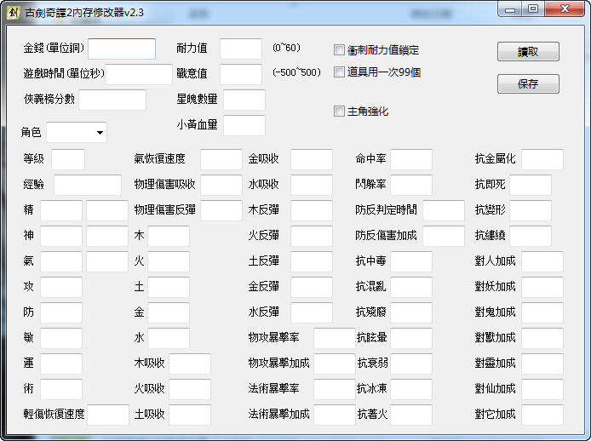Focus the 星蘊數量 field
591x441 pixels.
pyautogui.click(x=244, y=100)
